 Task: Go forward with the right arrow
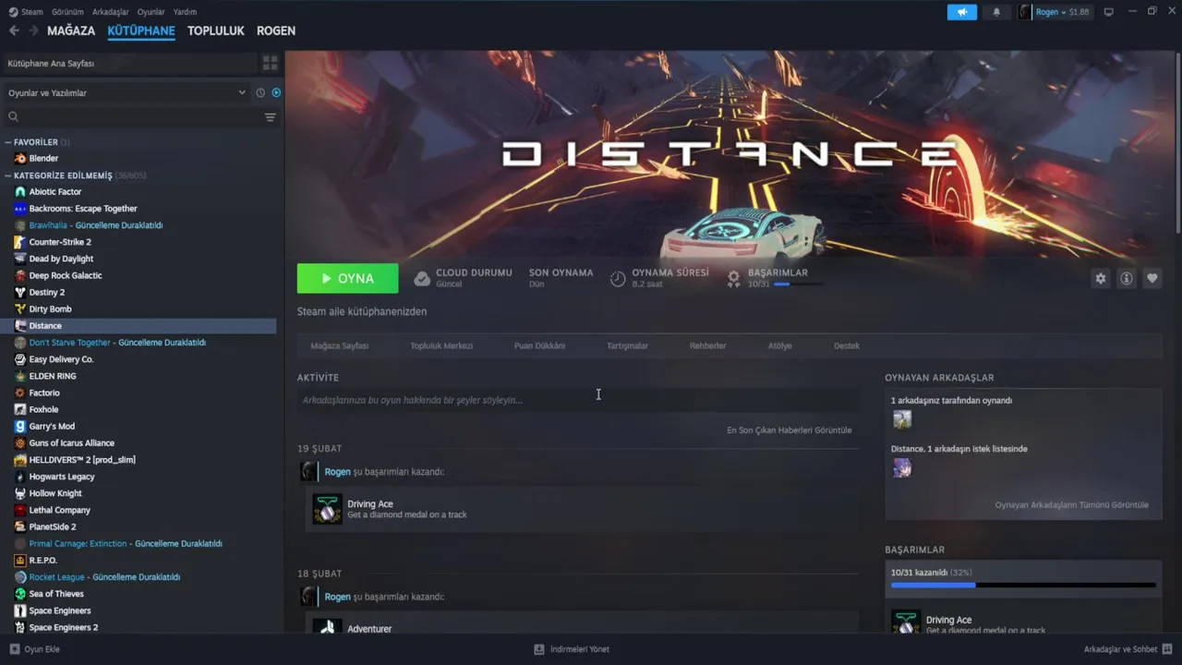33,30
